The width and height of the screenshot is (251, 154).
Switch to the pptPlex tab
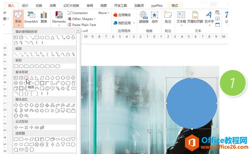tap(157, 6)
